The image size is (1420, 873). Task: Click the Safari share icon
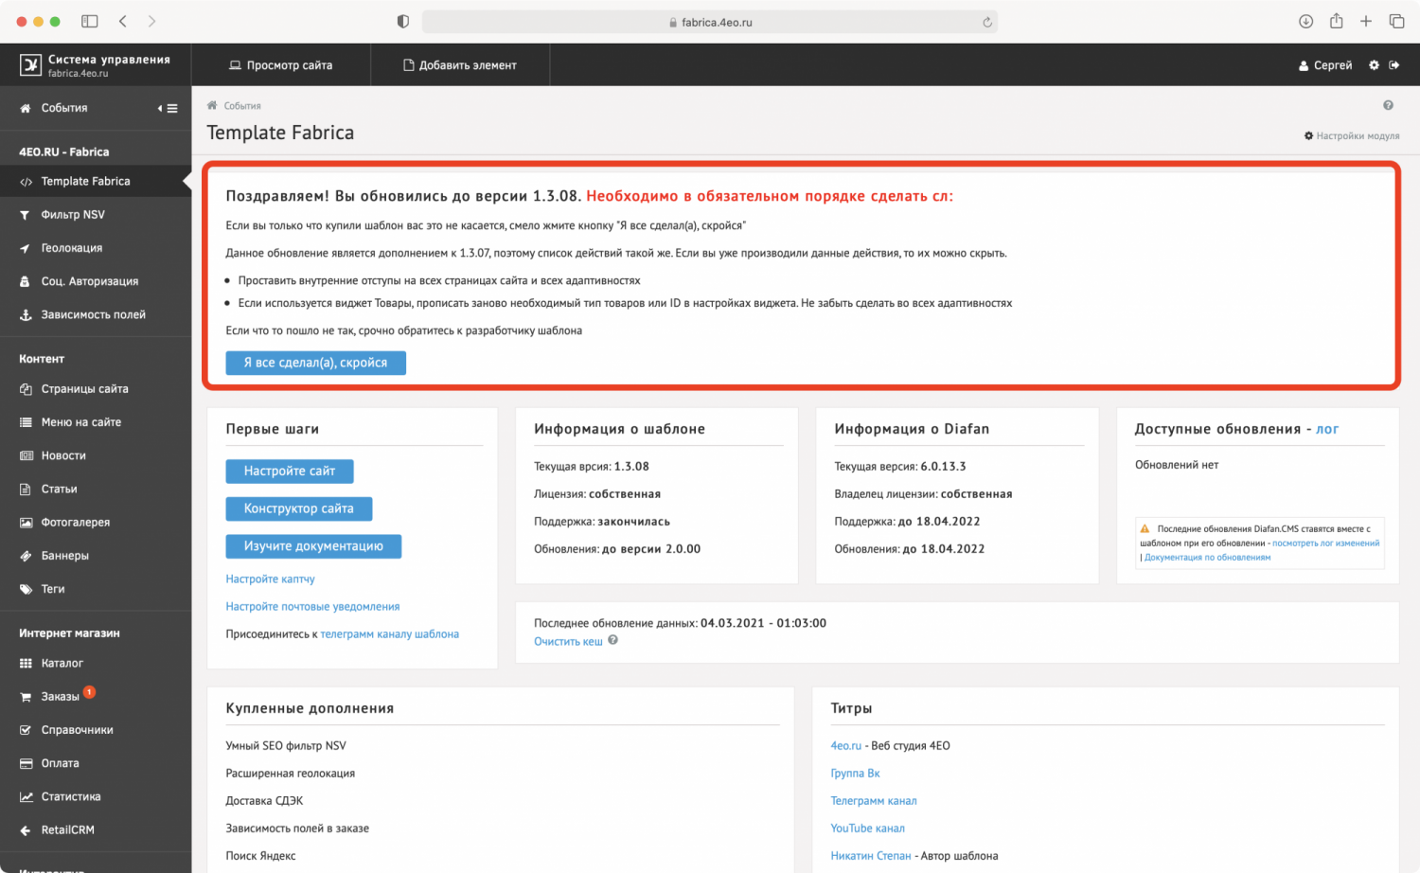(1336, 22)
